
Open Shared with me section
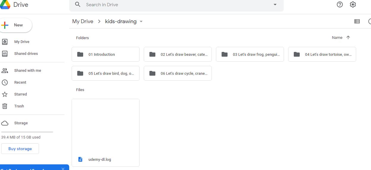click(x=28, y=71)
